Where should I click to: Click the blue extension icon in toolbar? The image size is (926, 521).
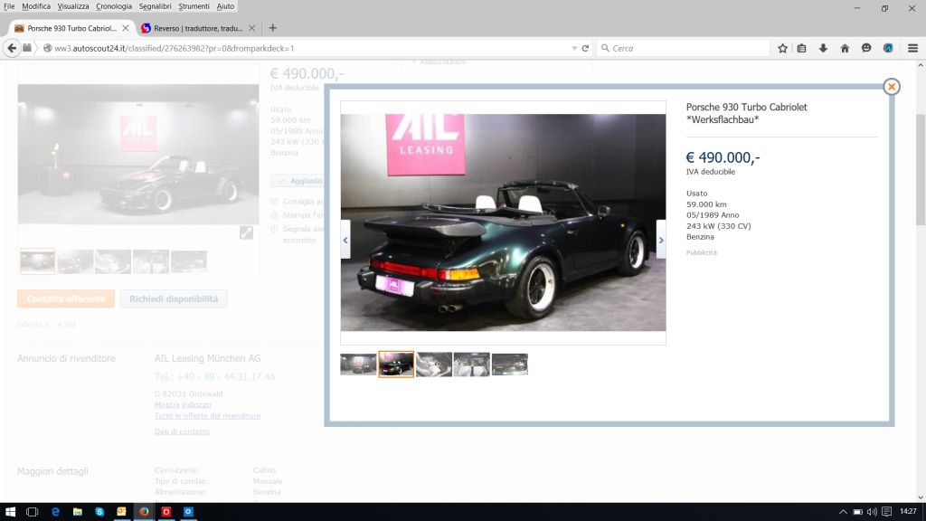(x=888, y=49)
